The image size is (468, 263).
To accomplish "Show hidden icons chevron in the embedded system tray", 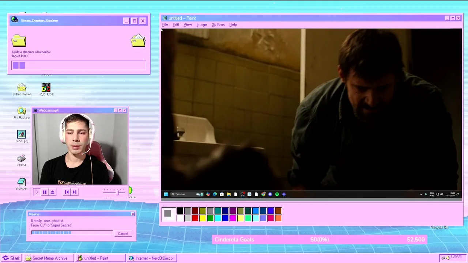I will (420, 194).
